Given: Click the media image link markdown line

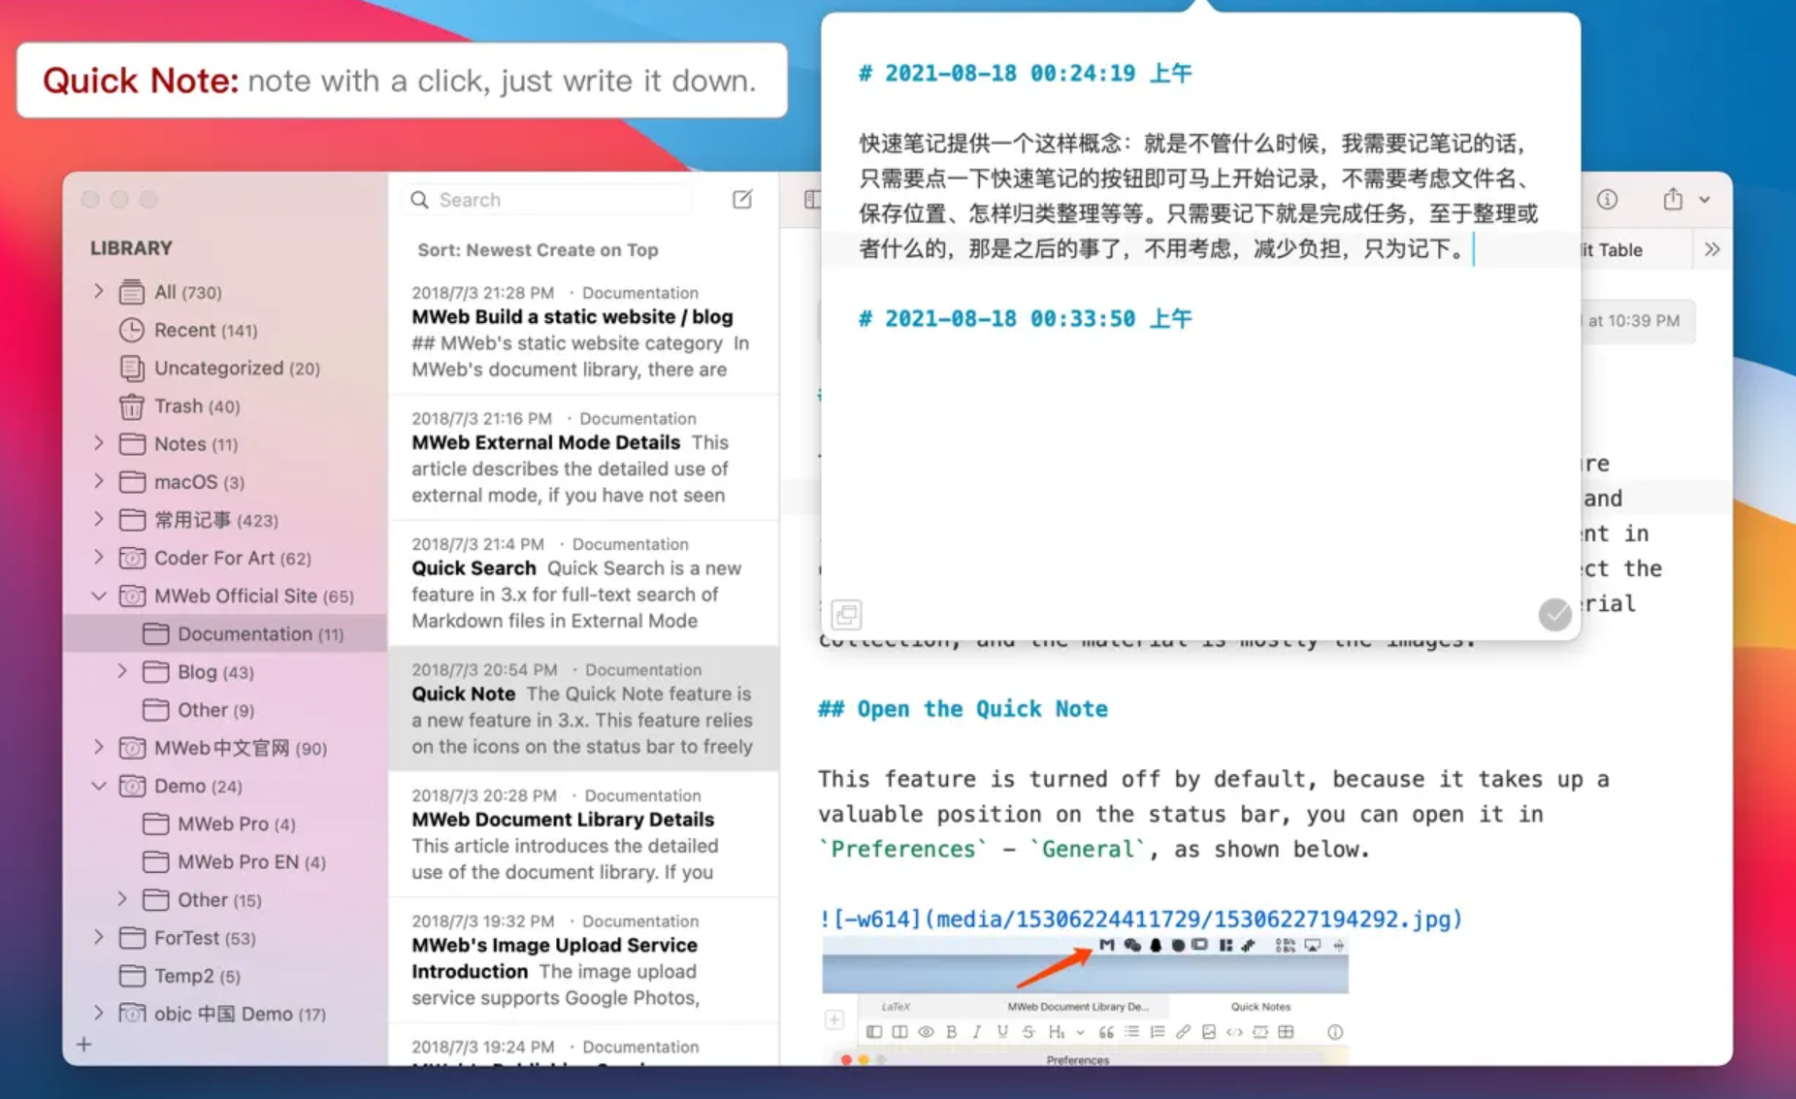Looking at the screenshot, I should click(1140, 919).
